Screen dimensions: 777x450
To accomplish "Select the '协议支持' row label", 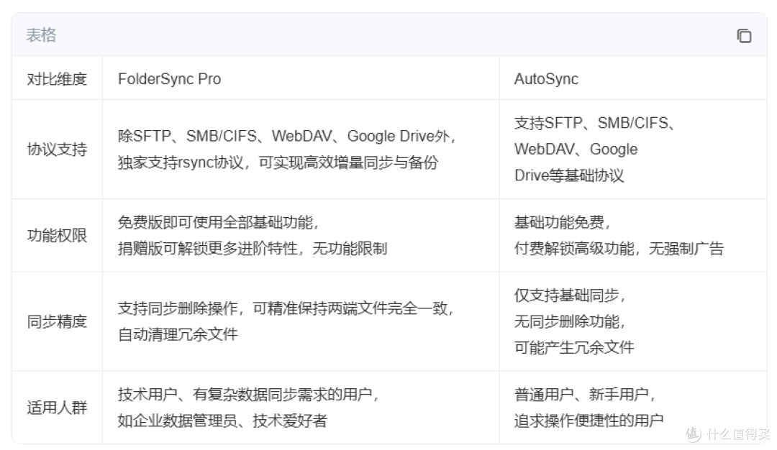I will (57, 149).
